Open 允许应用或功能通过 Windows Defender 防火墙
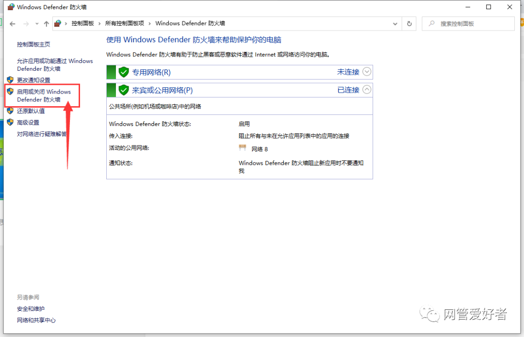The width and height of the screenshot is (524, 337). [55, 65]
